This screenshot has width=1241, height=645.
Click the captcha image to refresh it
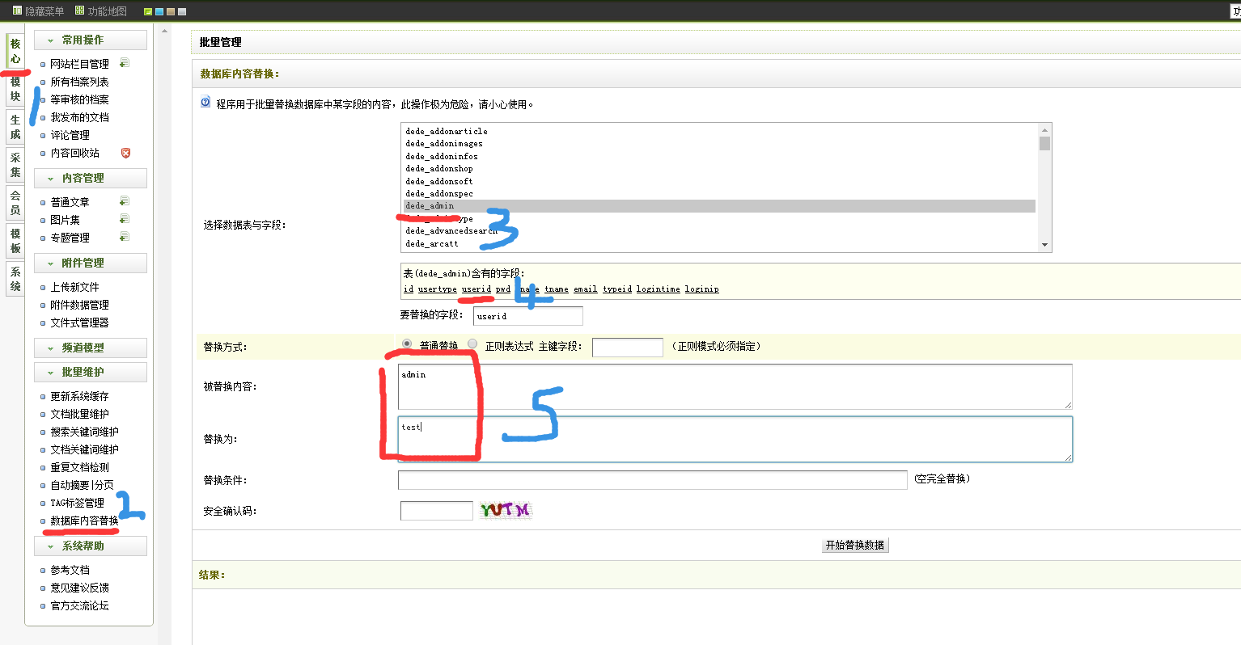tap(506, 510)
